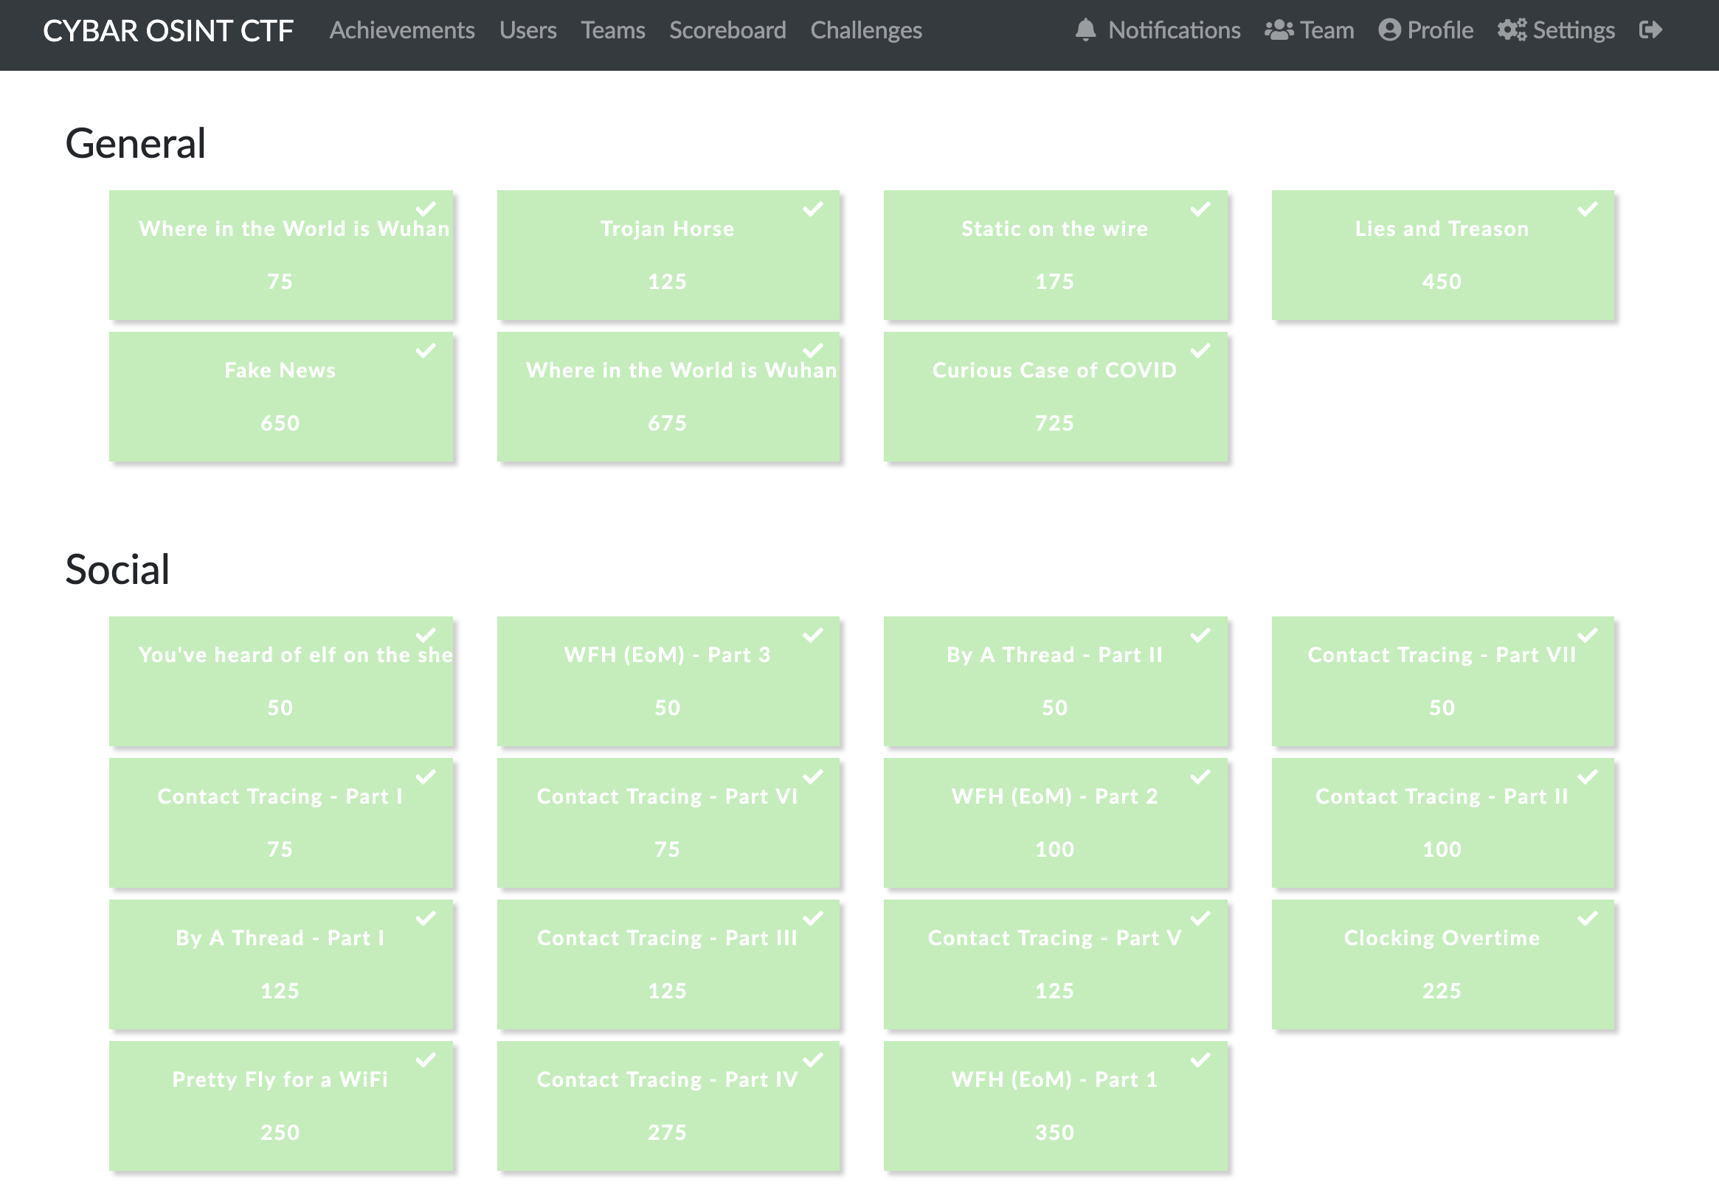Open the Contact Tracing - Part IV challenge

668,1106
